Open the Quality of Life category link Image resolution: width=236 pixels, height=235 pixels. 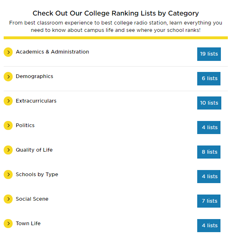point(34,150)
